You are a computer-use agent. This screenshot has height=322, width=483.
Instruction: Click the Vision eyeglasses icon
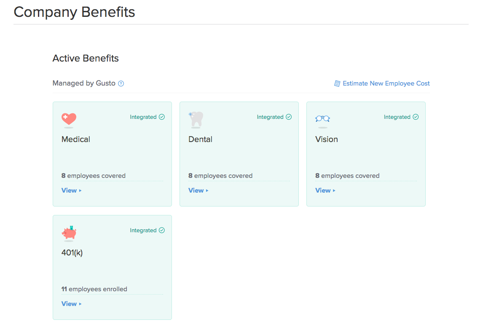click(322, 119)
